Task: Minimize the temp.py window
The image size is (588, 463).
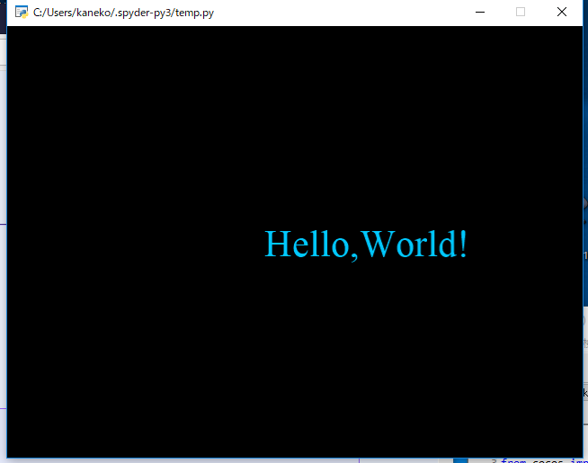Action: pos(479,12)
